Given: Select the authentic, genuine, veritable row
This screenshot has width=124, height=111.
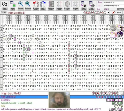Looking at the screenshot, I should 62,109.
